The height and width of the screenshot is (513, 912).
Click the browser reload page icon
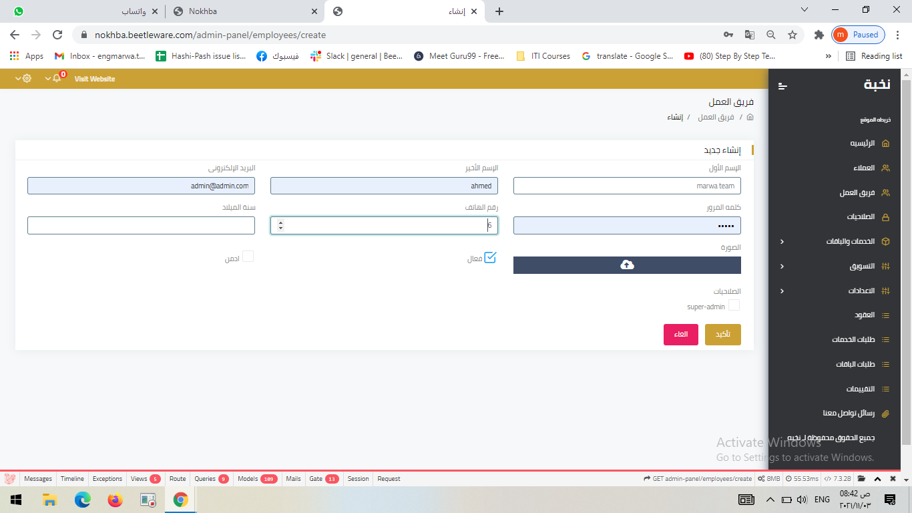pyautogui.click(x=57, y=35)
